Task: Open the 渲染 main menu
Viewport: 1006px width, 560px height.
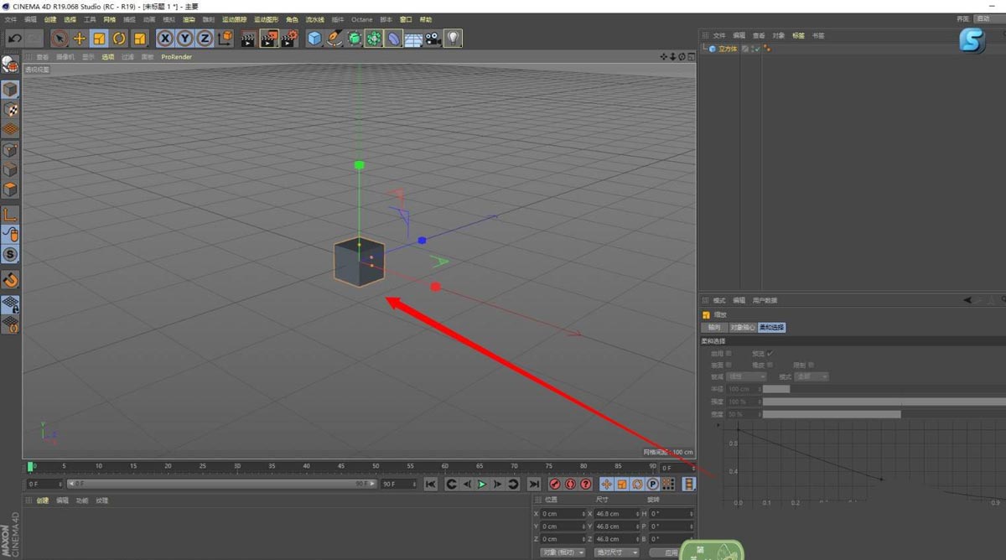Action: coord(189,19)
